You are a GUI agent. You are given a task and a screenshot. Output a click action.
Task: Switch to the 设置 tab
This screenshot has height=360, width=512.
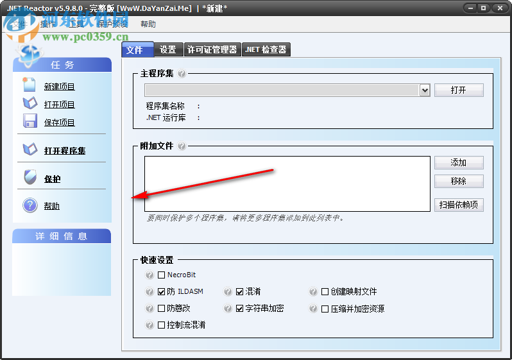168,49
